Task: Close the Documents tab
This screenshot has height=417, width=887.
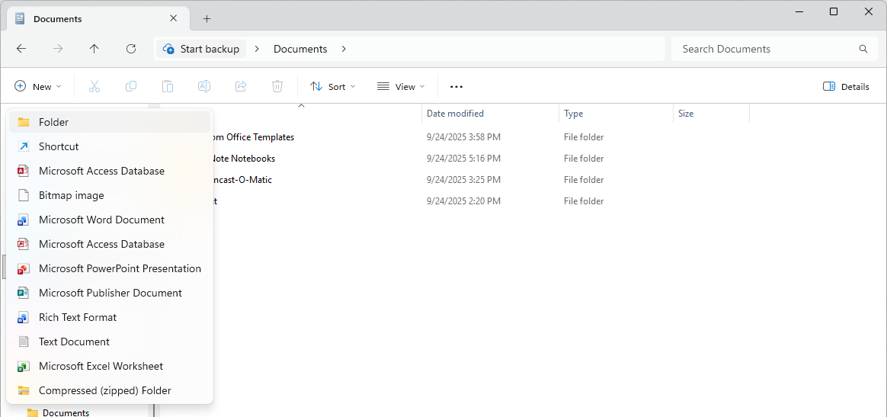Action: point(174,18)
